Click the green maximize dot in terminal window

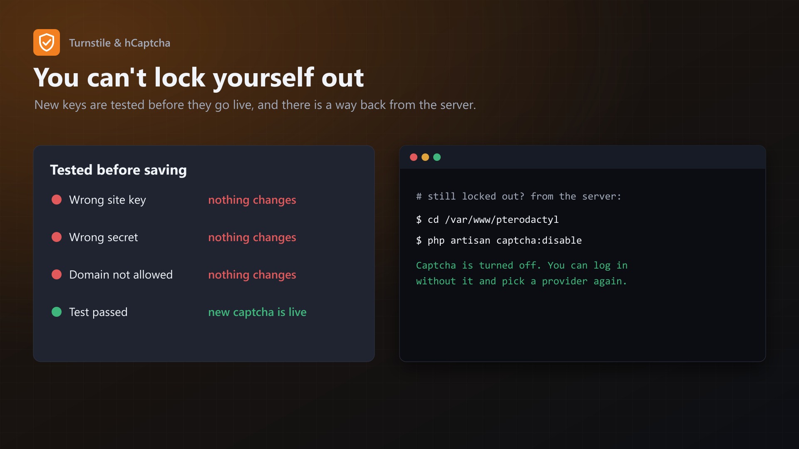(x=437, y=157)
